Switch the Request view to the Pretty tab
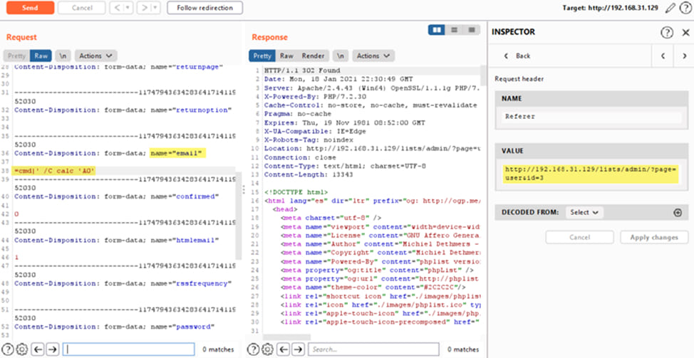The image size is (694, 358). [16, 56]
